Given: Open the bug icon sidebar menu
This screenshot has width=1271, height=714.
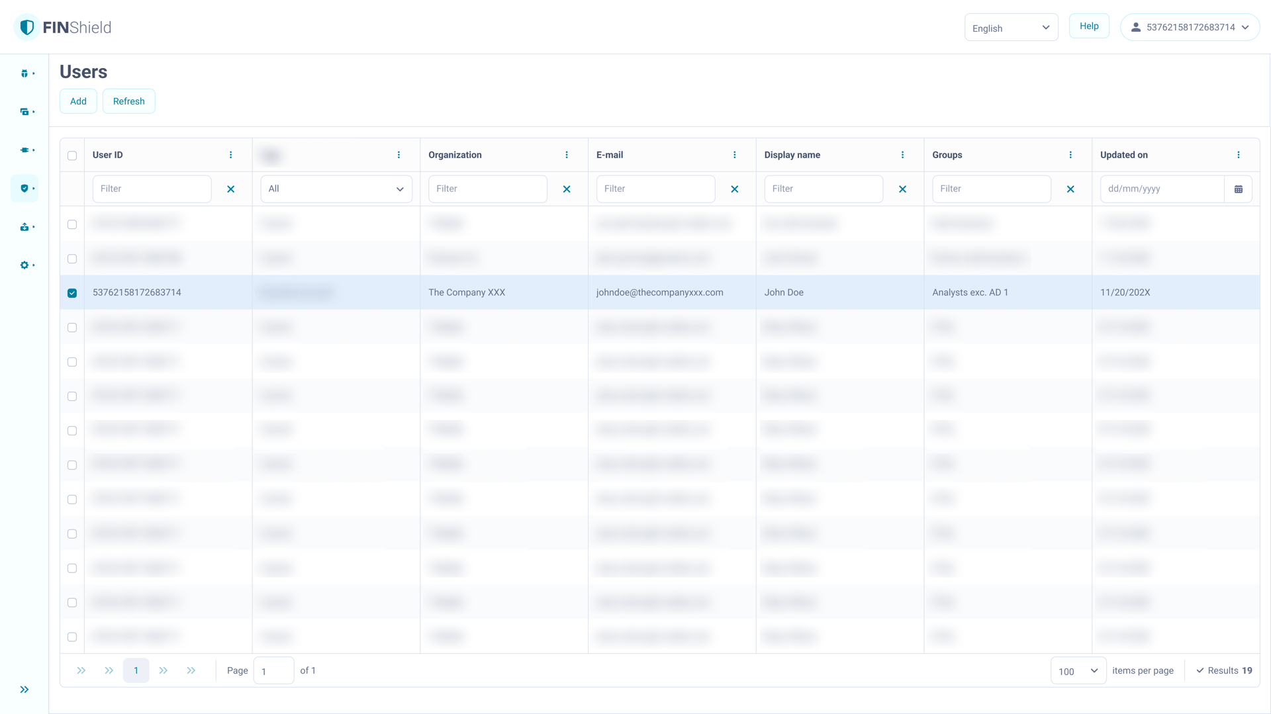Looking at the screenshot, I should coord(24,73).
